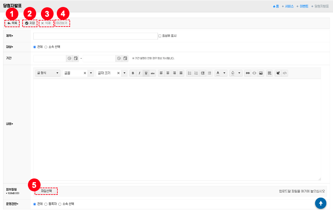Toggle bold formatting in the editor

(133, 73)
